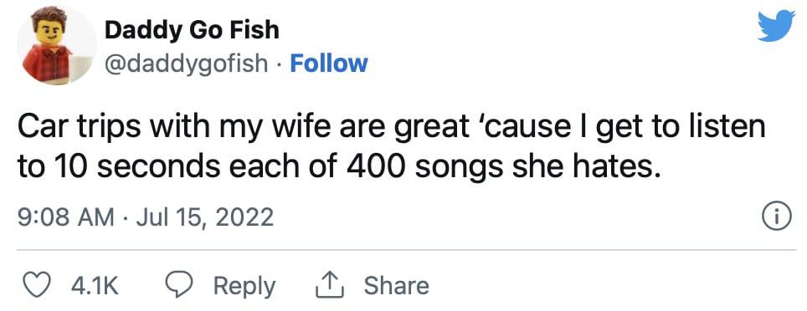
Task: Open the circled info icon
Action: tap(775, 217)
